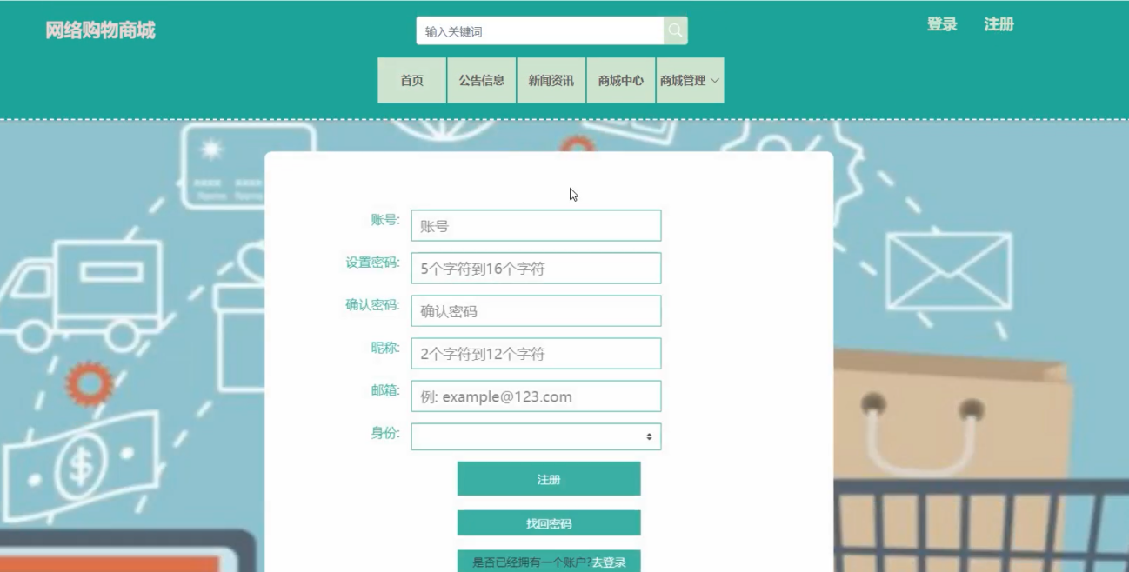Open 新闻资讯 menu item
Screen dimensions: 1129x572
coord(551,81)
